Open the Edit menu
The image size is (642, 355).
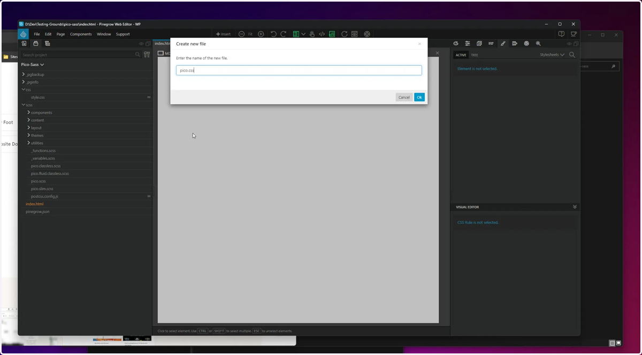click(x=48, y=34)
